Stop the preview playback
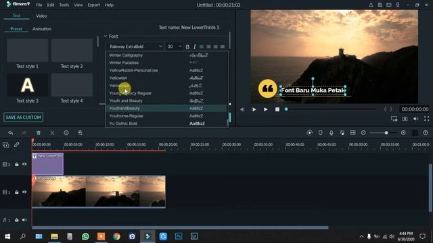 coord(277,109)
